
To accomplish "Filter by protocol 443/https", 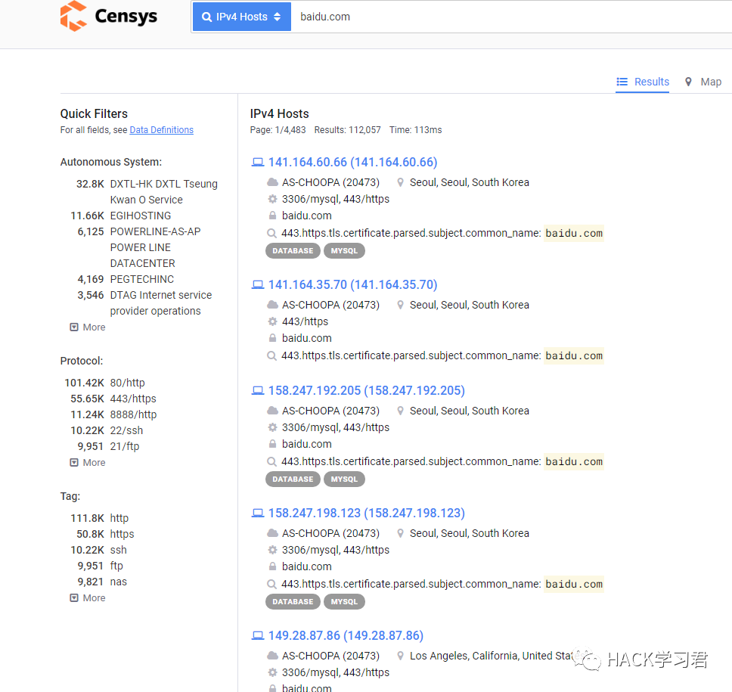I will 133,399.
